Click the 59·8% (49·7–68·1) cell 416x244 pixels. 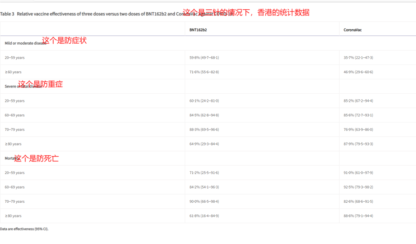204,57
